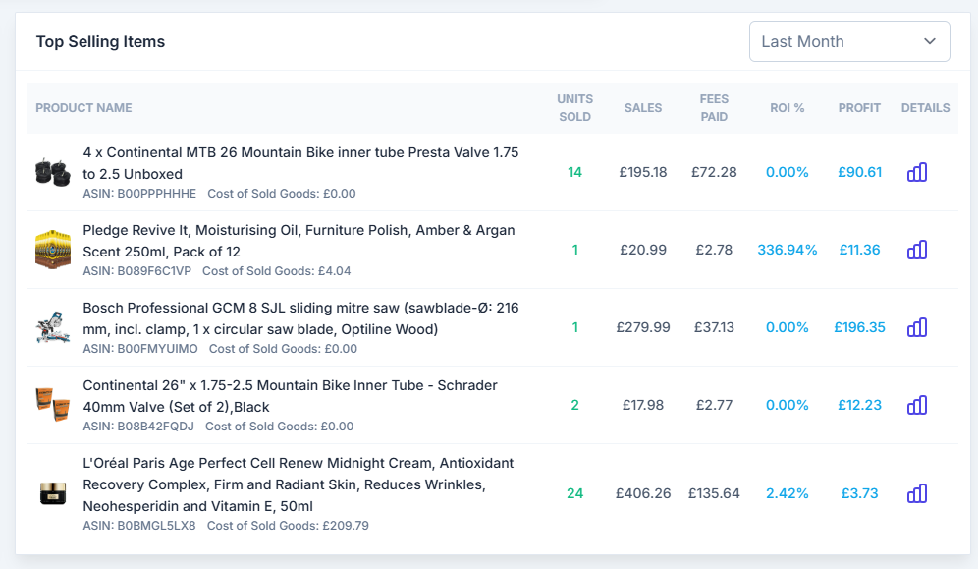This screenshot has height=569, width=978.
Task: Click the £196.35 profit value
Action: [859, 327]
